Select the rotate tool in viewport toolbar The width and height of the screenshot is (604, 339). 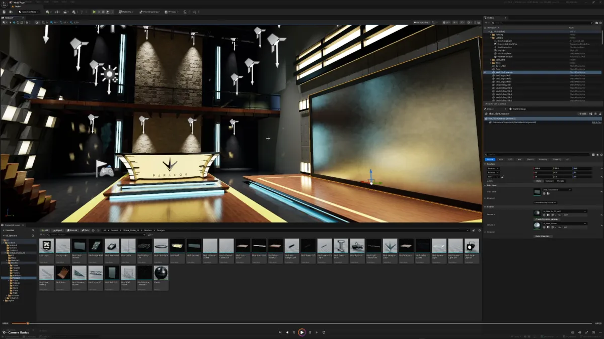pyautogui.click(x=18, y=23)
